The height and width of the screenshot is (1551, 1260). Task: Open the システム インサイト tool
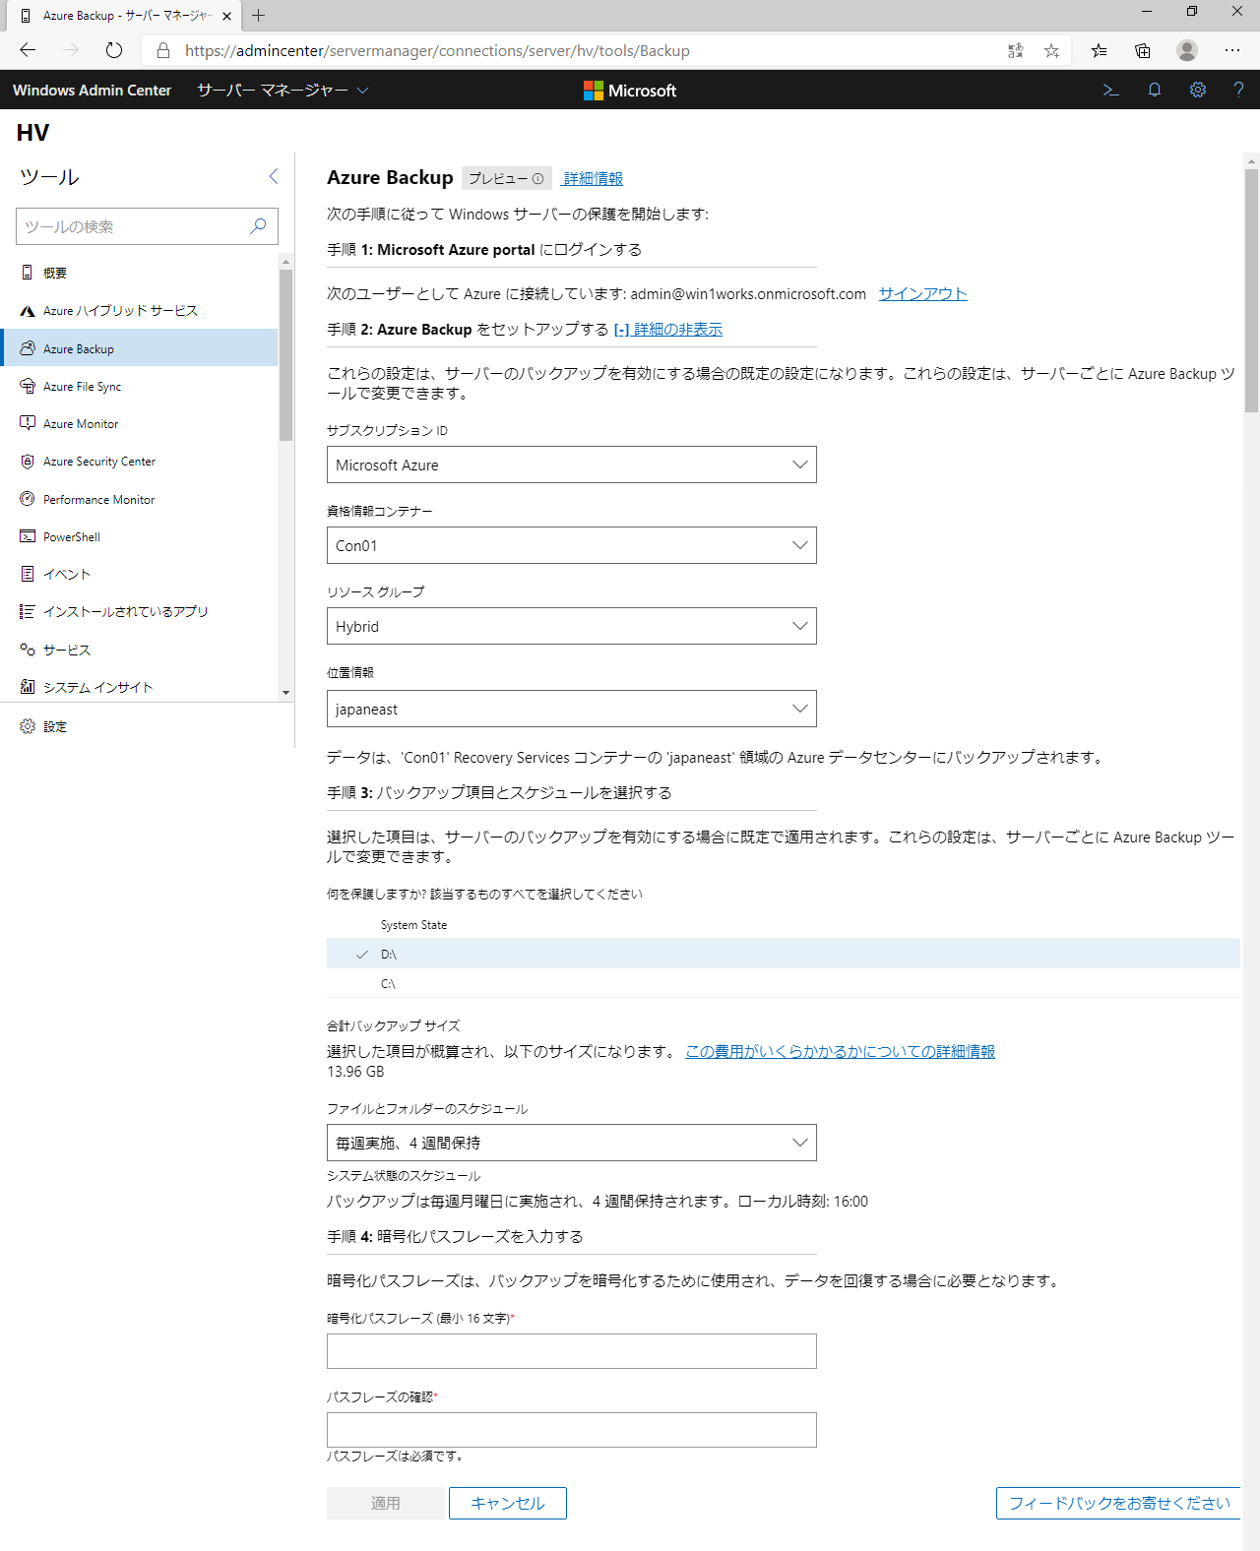(x=140, y=687)
